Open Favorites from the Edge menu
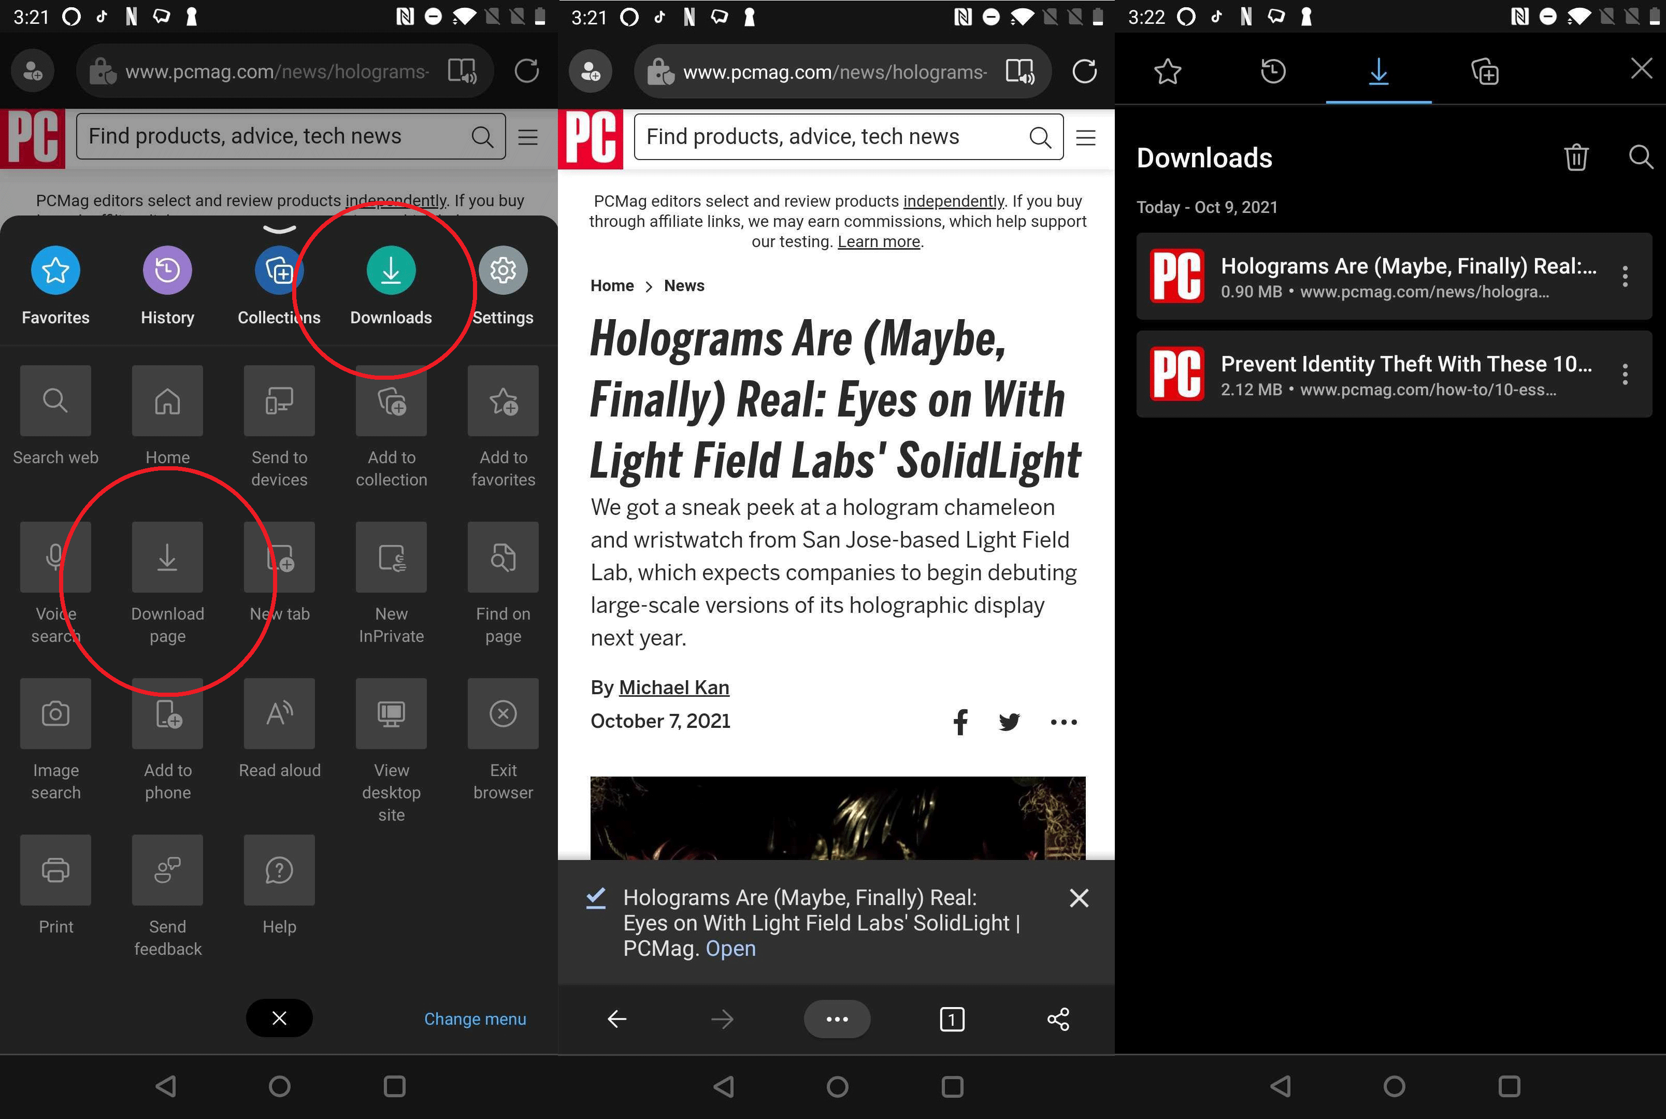Screen dimensions: 1666x1119 tap(55, 285)
